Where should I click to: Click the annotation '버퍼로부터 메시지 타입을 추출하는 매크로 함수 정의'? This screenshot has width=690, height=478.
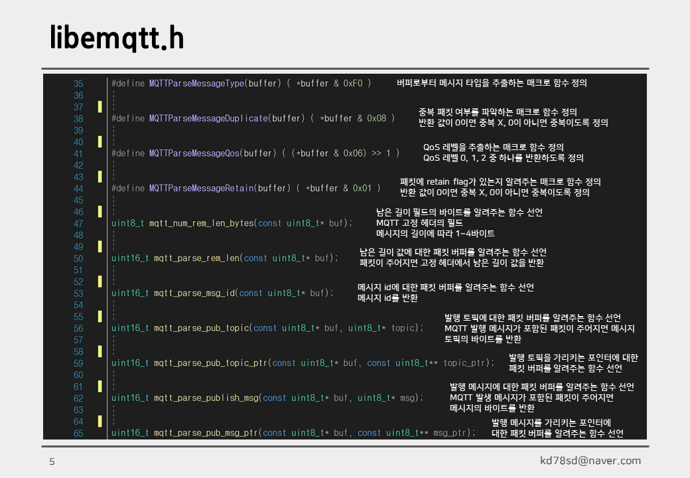point(492,83)
